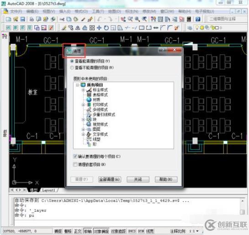
Task: Click the Undo arrow icon
Action: [100, 19]
